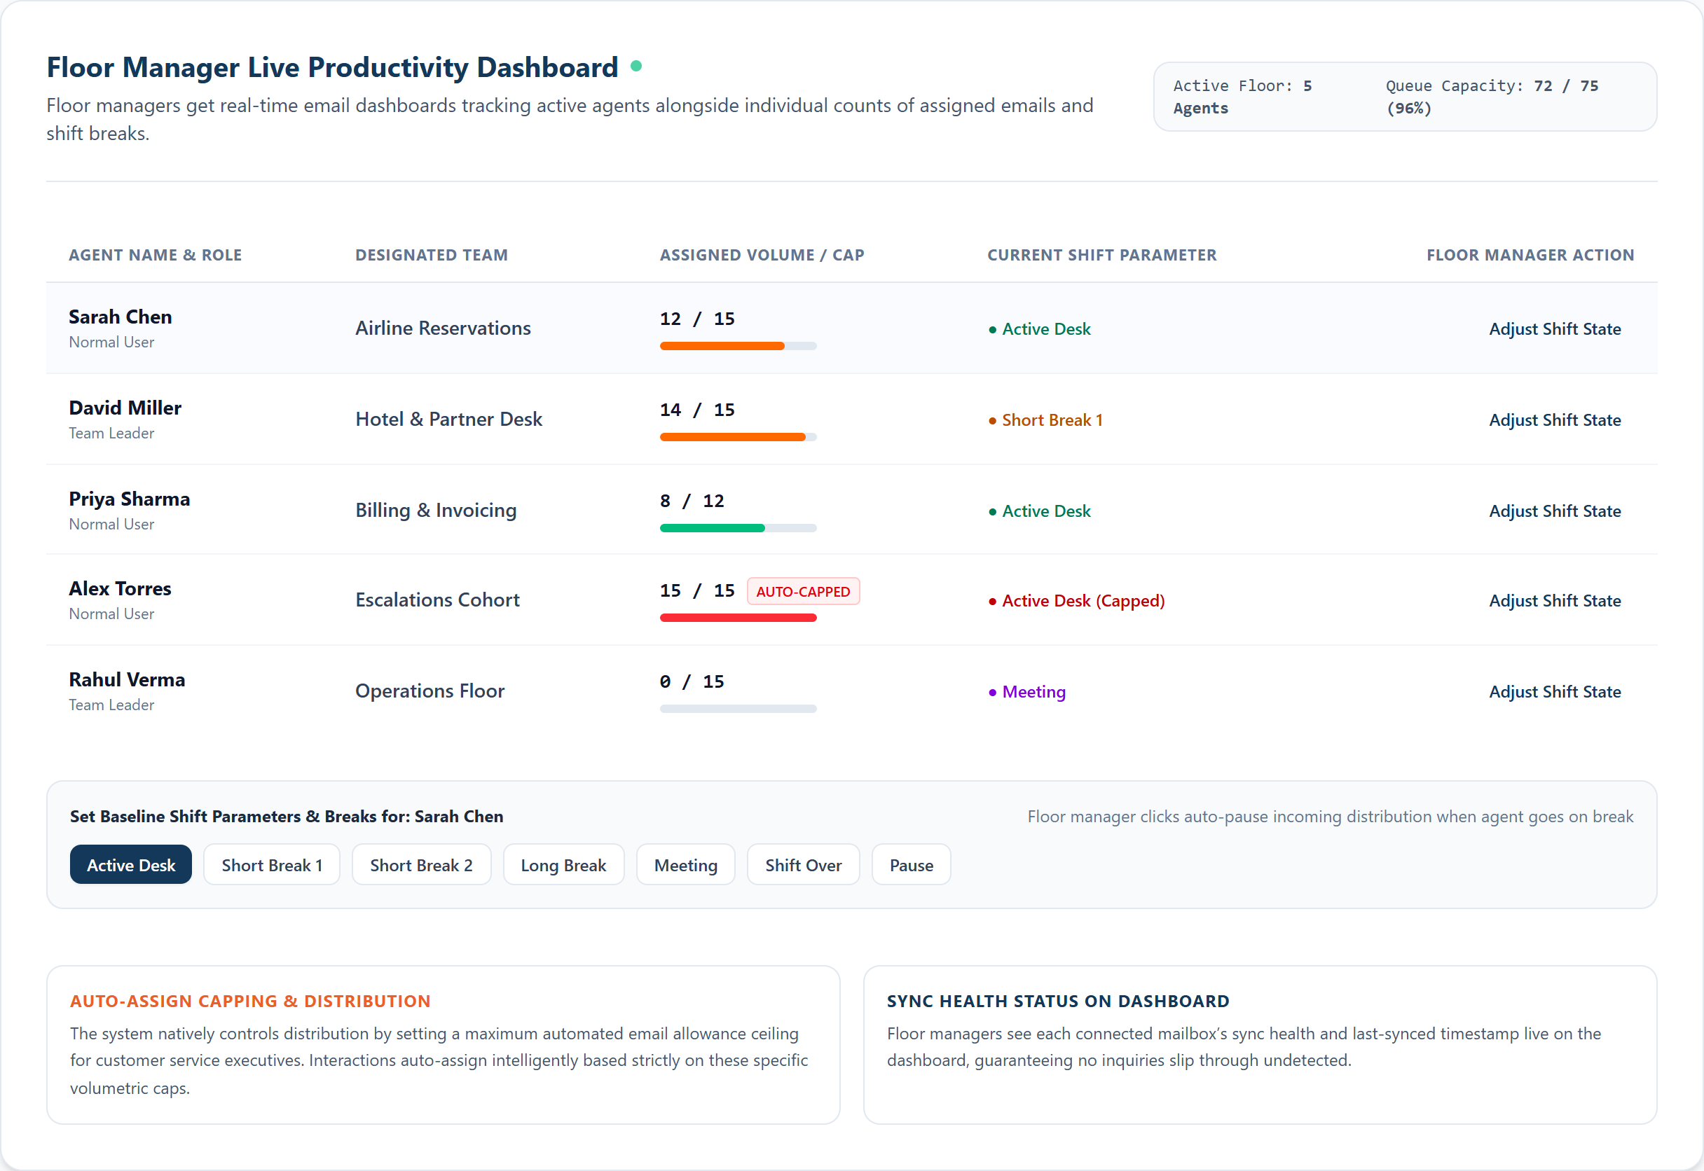Click Alex Torres's red capped progress bar
The image size is (1704, 1171).
click(x=738, y=618)
